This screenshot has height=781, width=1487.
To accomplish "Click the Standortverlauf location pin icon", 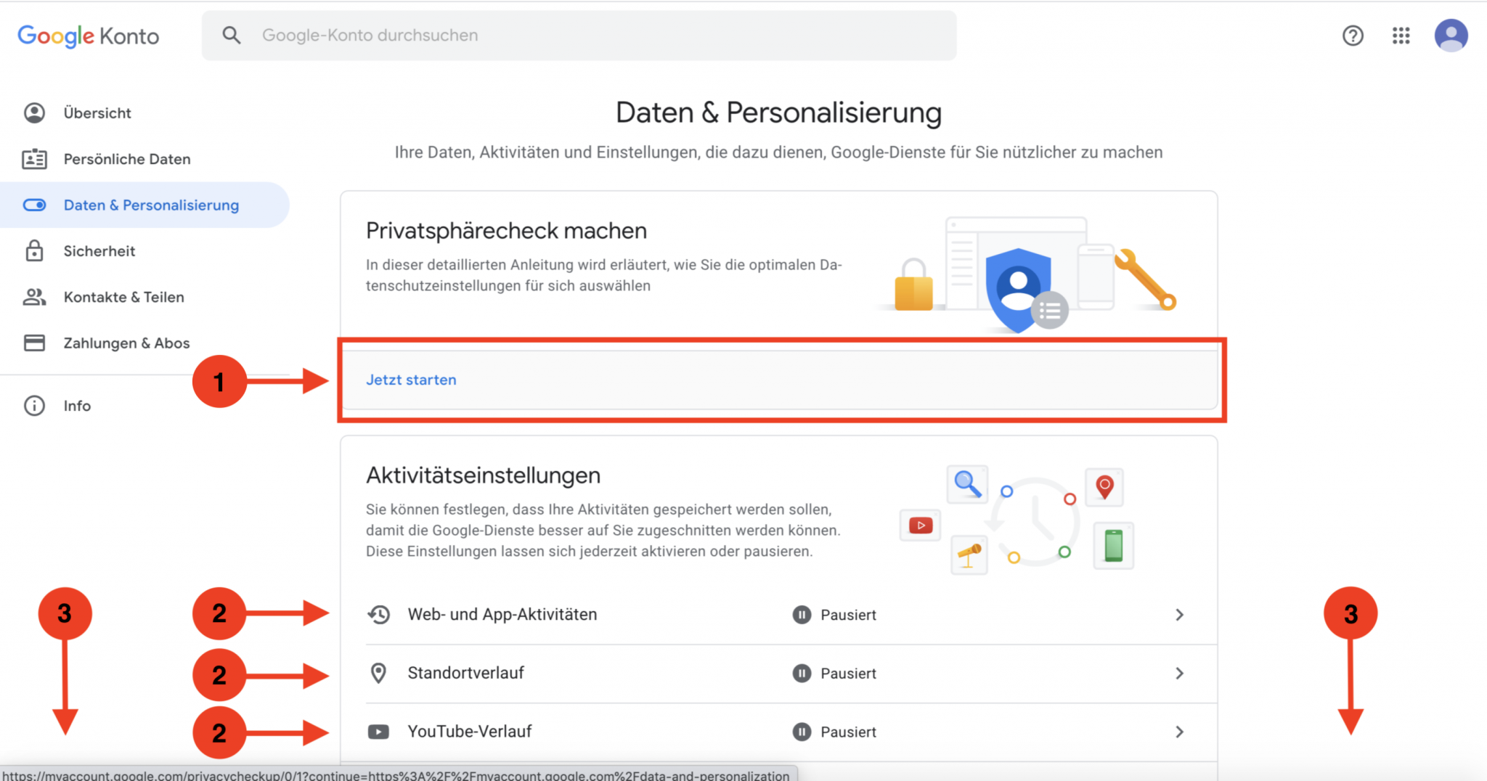I will coord(378,673).
